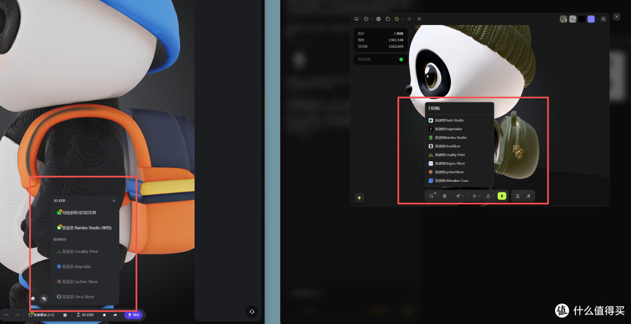Click the share/print icon in right toolbar
This screenshot has width=631, height=324.
click(488, 196)
